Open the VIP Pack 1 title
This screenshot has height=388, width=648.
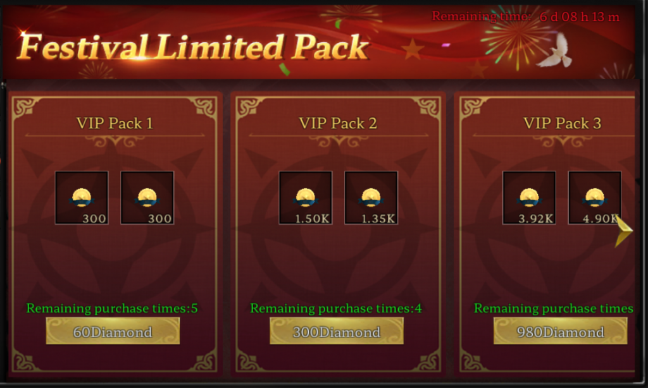click(115, 123)
